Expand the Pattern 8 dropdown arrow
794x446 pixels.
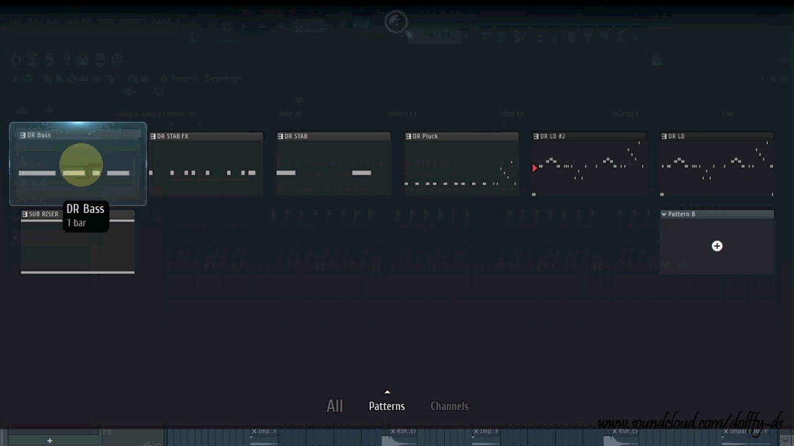(664, 214)
